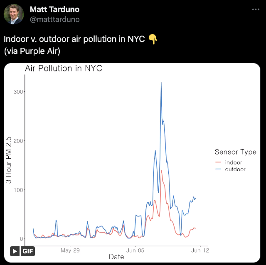Click the '(via Purple Air)' tweet text
This screenshot has width=266, height=265.
tap(32, 52)
